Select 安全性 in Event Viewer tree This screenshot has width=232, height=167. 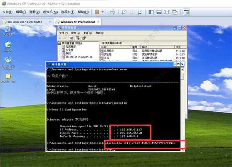coord(70,50)
